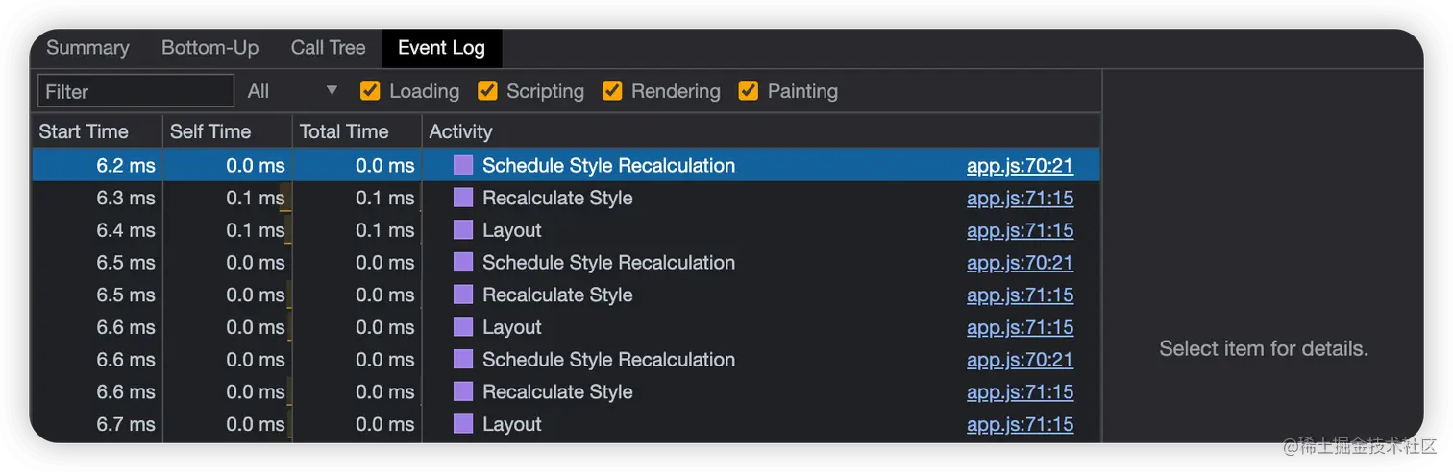Click the purple Layout icon at 6.4 ms
The height and width of the screenshot is (472, 1453).
click(463, 230)
